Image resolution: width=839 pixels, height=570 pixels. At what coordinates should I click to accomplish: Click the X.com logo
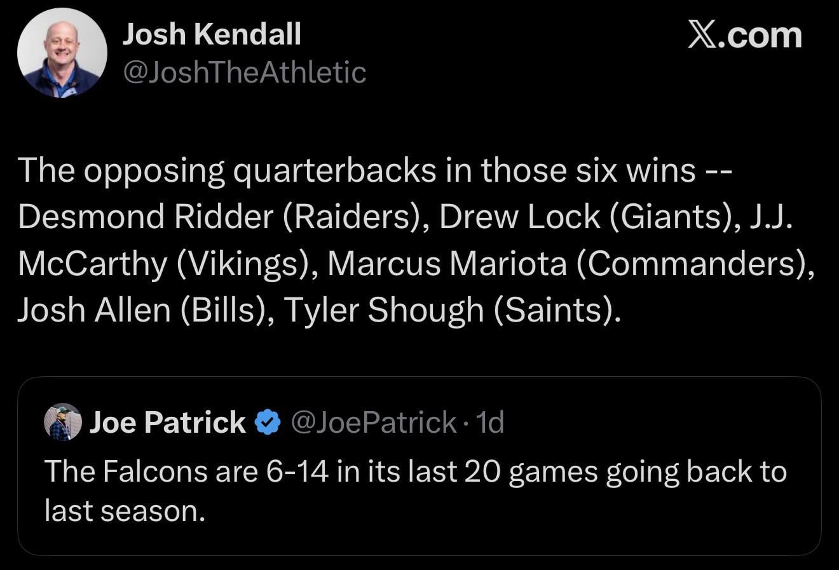pyautogui.click(x=744, y=35)
